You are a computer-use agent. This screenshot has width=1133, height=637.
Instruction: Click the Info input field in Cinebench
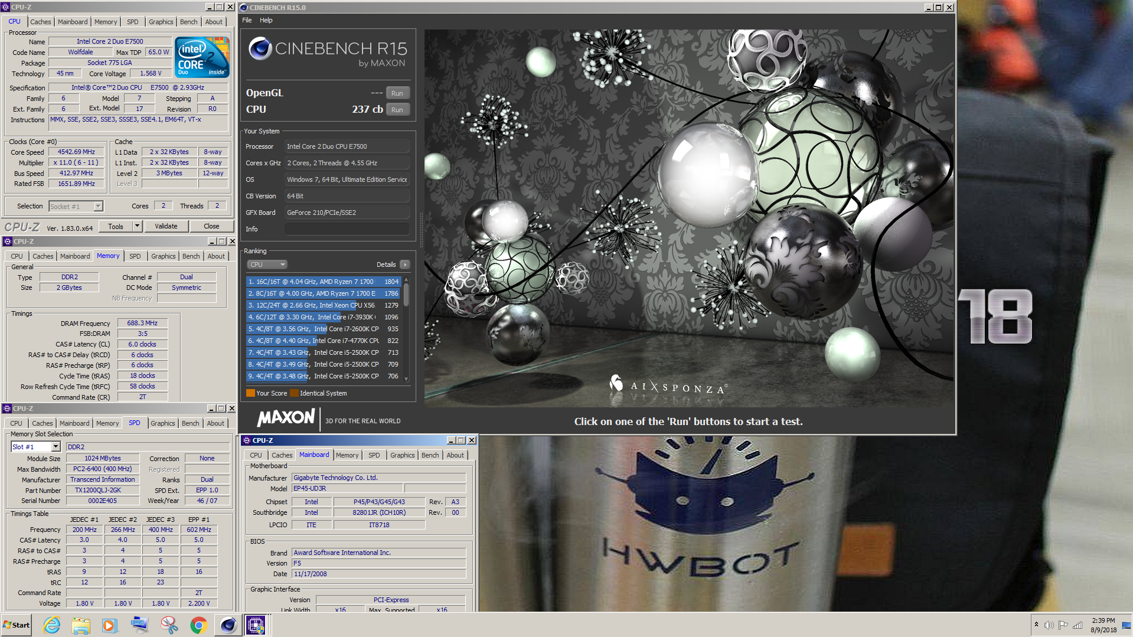(347, 229)
